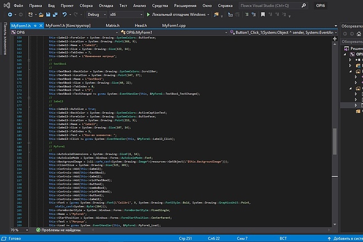This screenshot has height=242, width=363.
Task: Switch to the MyForm1.cpp tab
Action: (174, 25)
